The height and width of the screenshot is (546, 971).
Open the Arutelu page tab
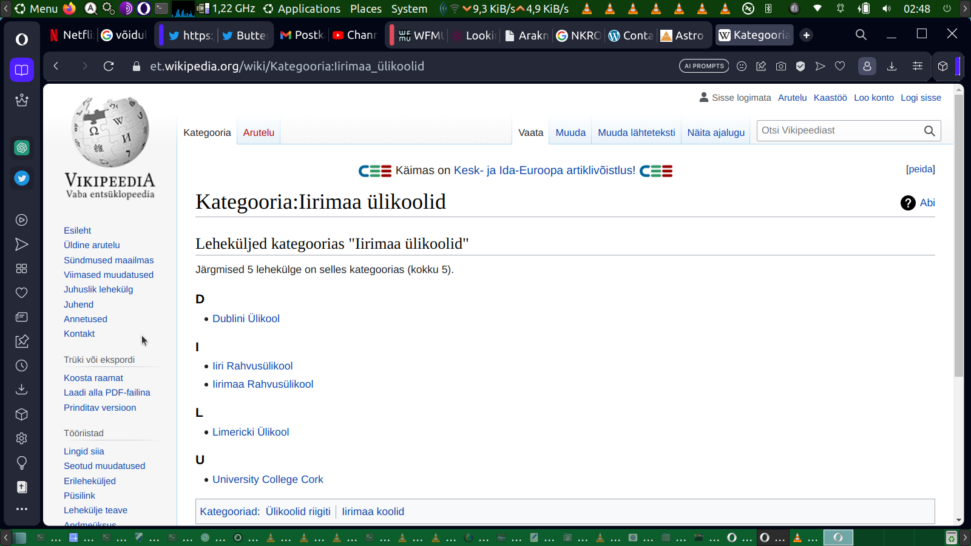pos(259,133)
